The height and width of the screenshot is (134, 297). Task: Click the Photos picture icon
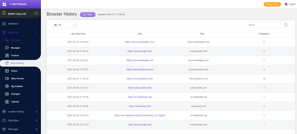(x=7, y=71)
